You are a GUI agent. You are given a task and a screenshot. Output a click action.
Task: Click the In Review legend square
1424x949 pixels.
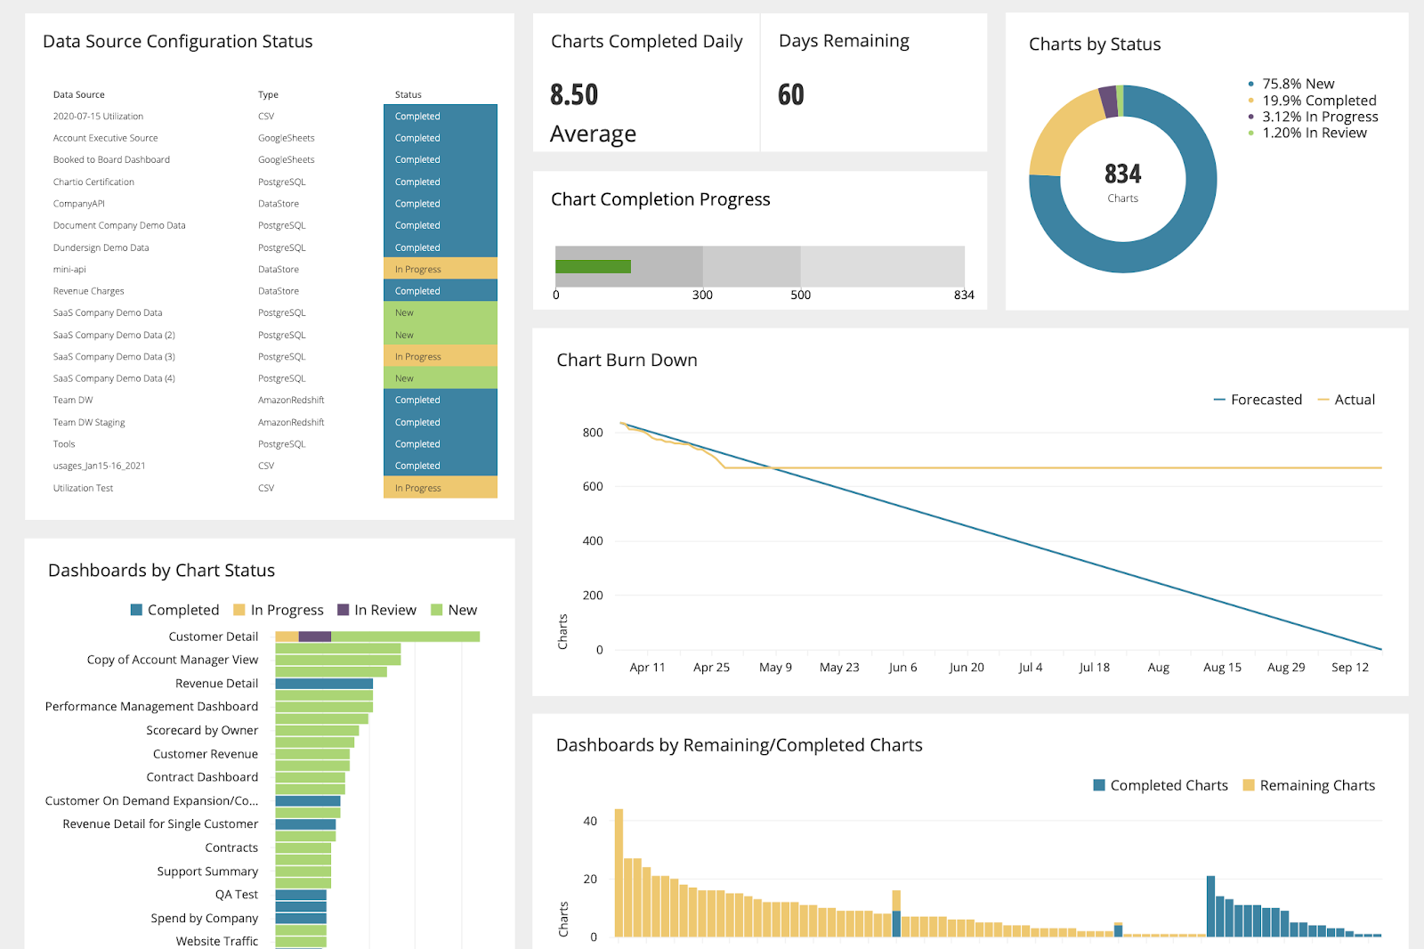pos(344,610)
